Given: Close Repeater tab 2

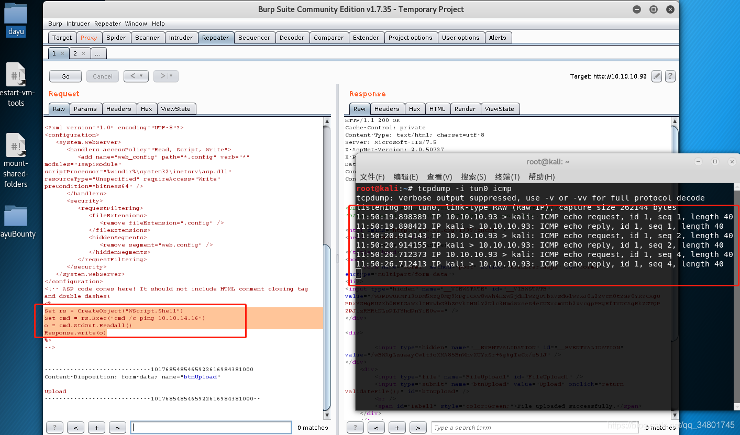Looking at the screenshot, I should coord(83,53).
